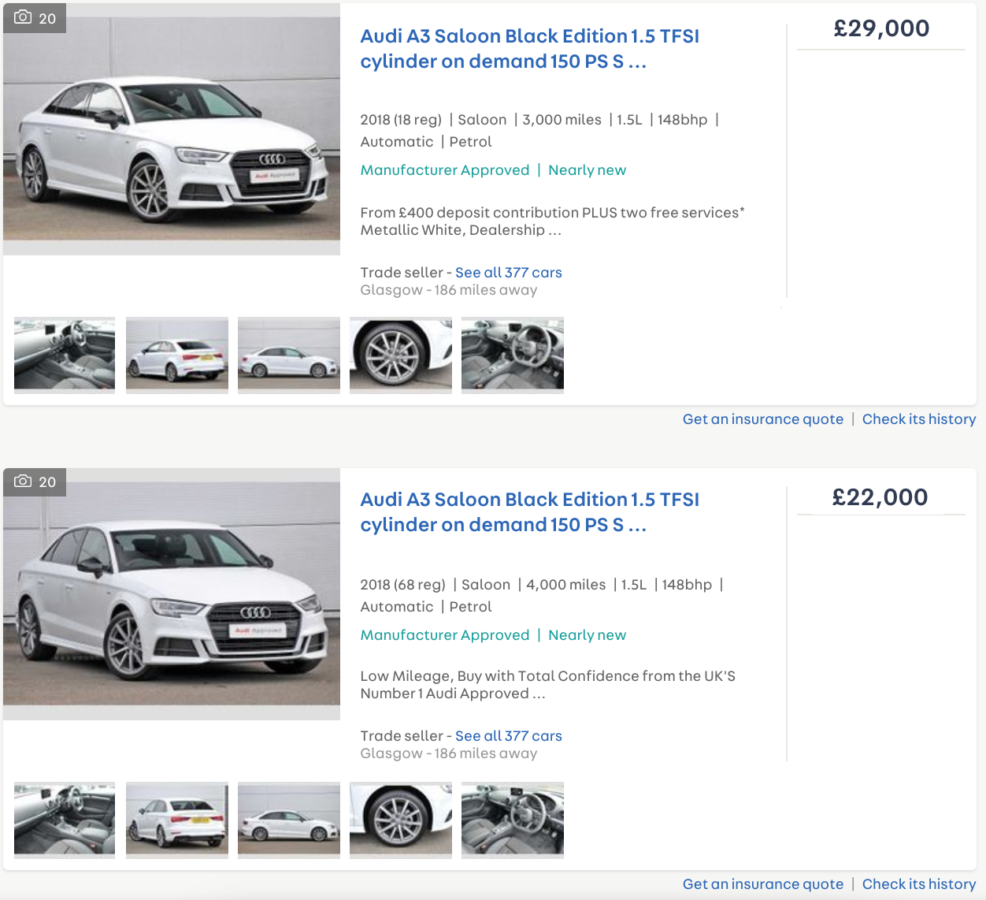Click '4,000 miles' spec text
Image resolution: width=986 pixels, height=900 pixels.
(566, 585)
